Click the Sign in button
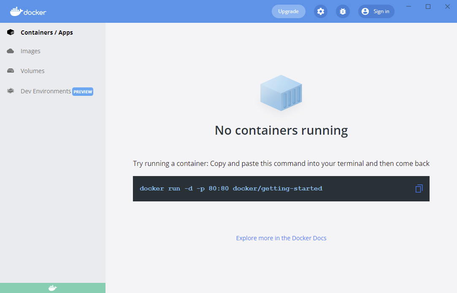Screen dimensions: 457x293 click(376, 11)
